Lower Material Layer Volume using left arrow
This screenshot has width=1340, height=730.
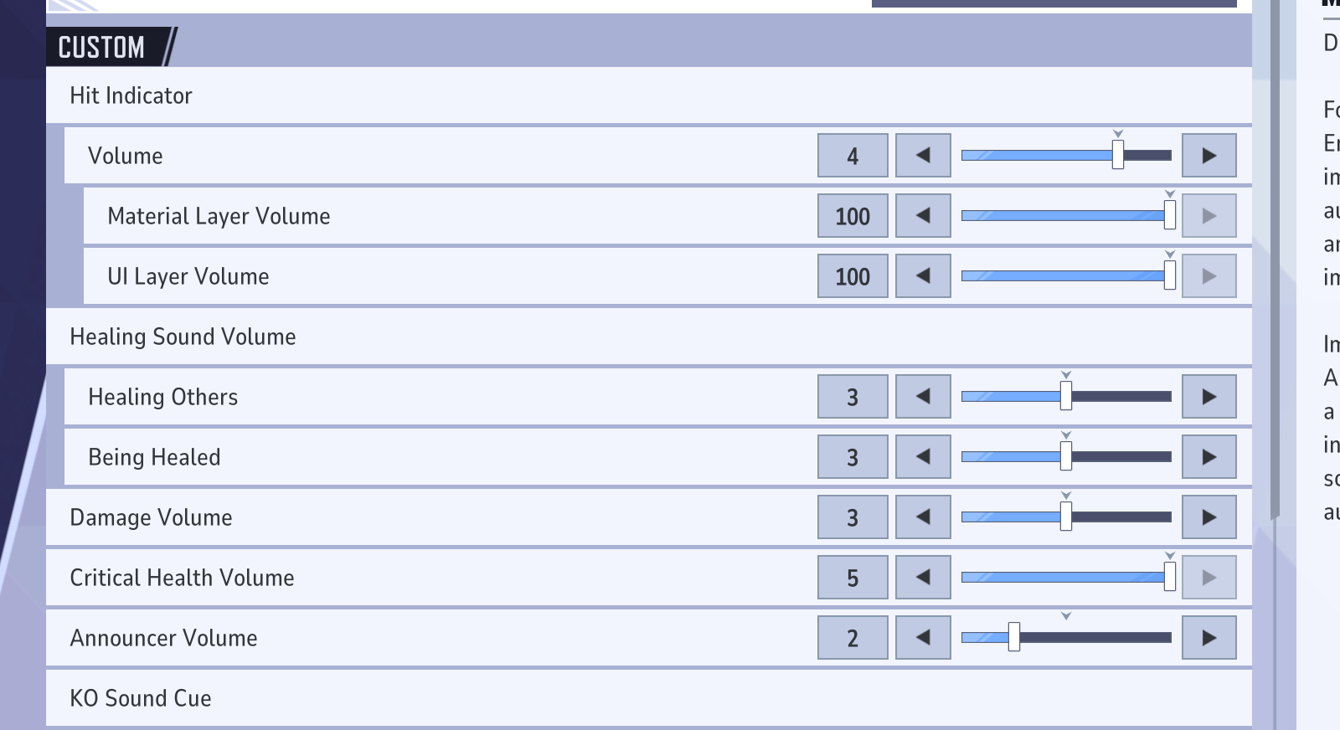click(x=923, y=216)
